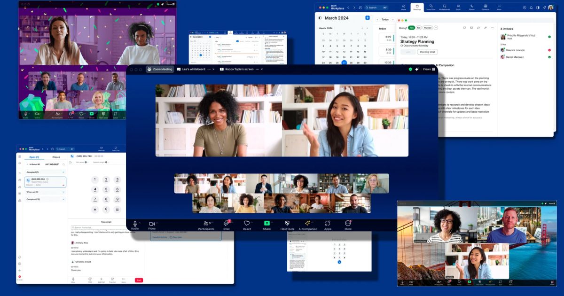
Task: Mute the microphone with the Audio icon
Action: pos(135,224)
